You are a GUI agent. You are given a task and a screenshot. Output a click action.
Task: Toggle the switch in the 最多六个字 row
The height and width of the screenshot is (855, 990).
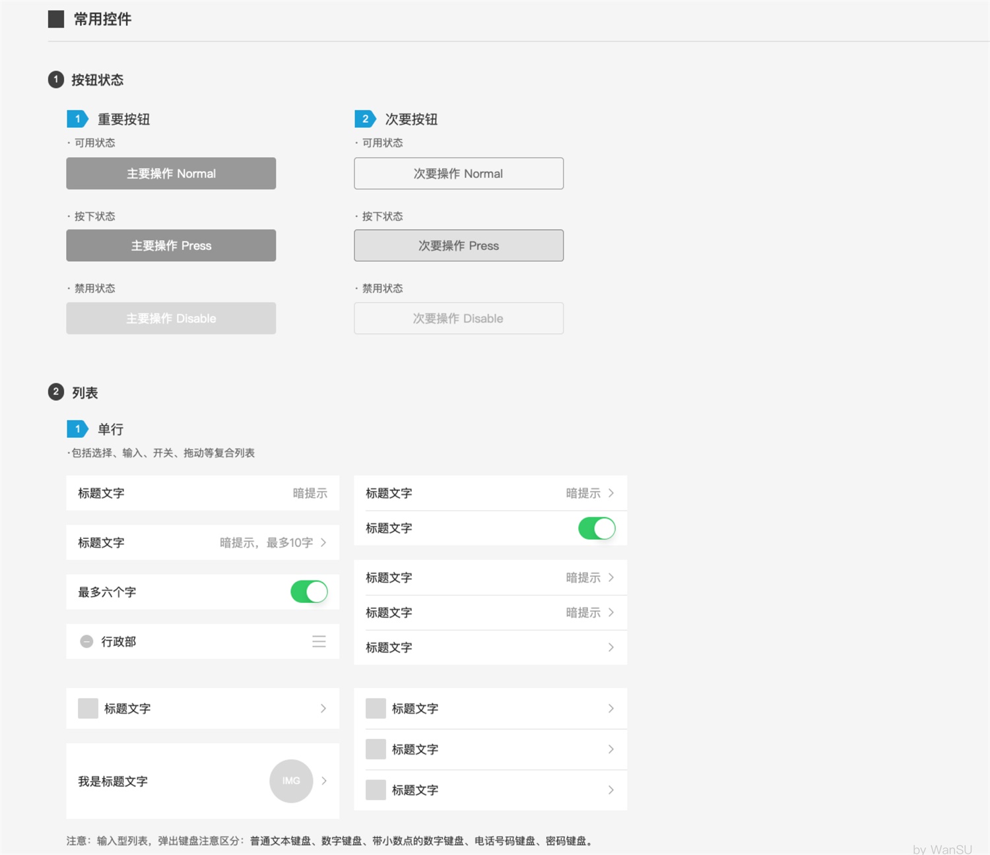point(309,592)
